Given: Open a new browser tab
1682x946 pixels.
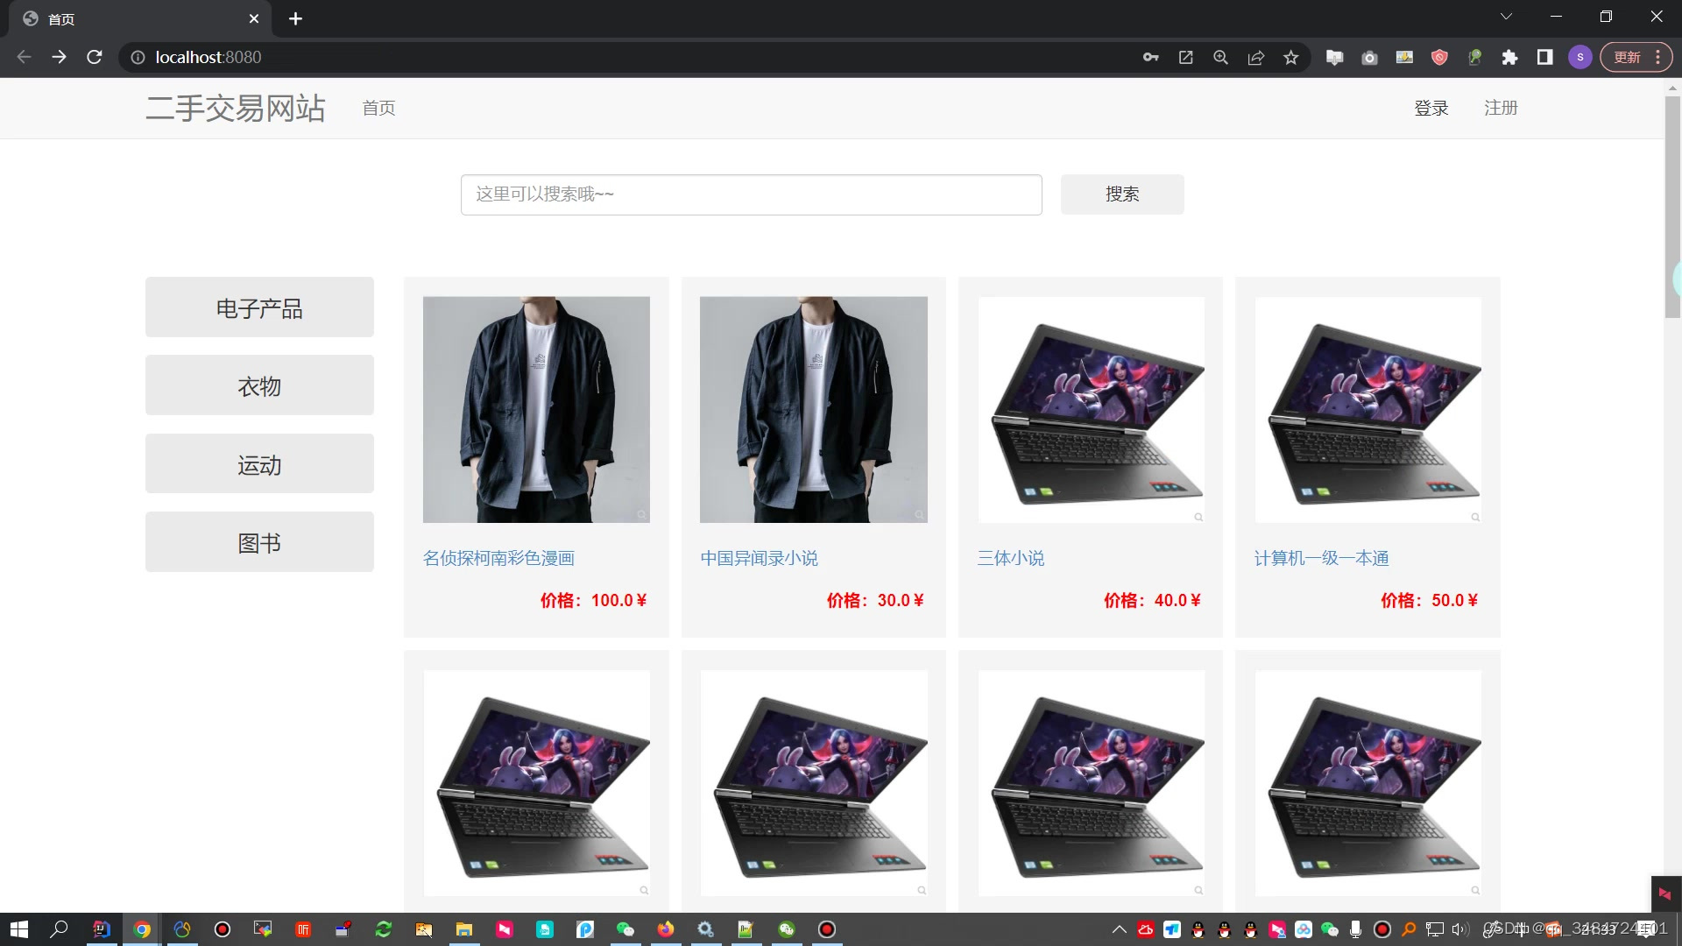Looking at the screenshot, I should tap(295, 18).
